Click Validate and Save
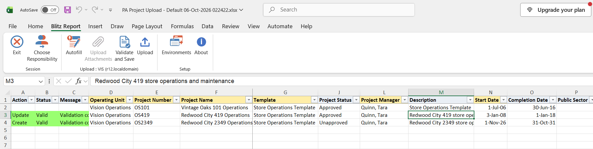This screenshot has width=593, height=149. 125,49
